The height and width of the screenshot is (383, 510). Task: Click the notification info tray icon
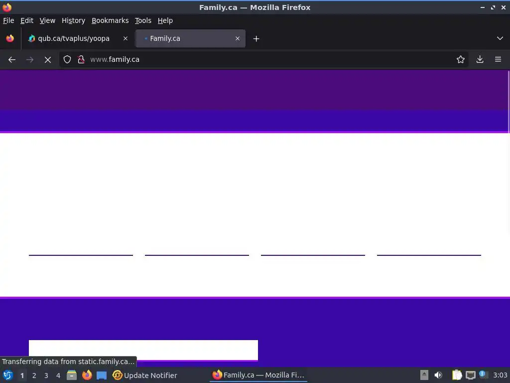(x=483, y=375)
